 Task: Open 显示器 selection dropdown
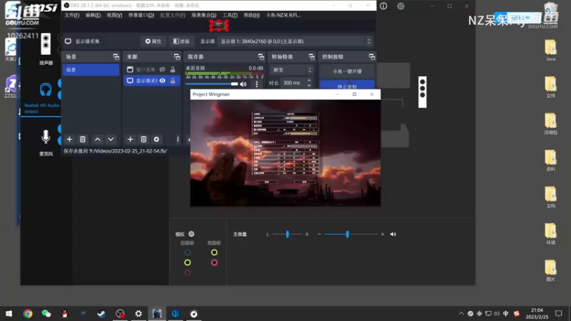click(x=296, y=41)
